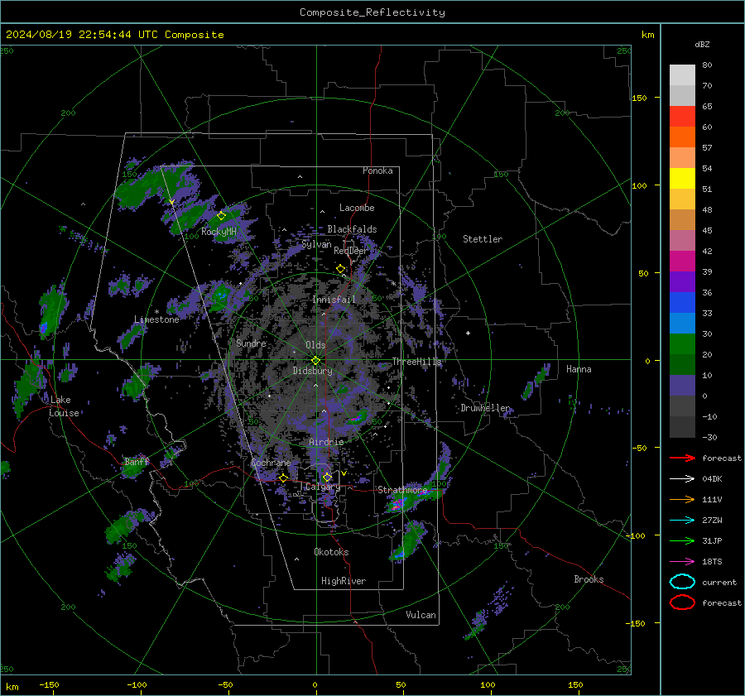Select the orange 111V arrow icon
This screenshot has height=696, width=745.
(682, 499)
